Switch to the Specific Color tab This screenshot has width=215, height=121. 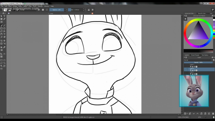[202, 13]
